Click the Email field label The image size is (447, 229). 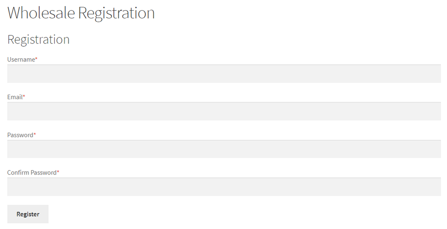coord(15,97)
